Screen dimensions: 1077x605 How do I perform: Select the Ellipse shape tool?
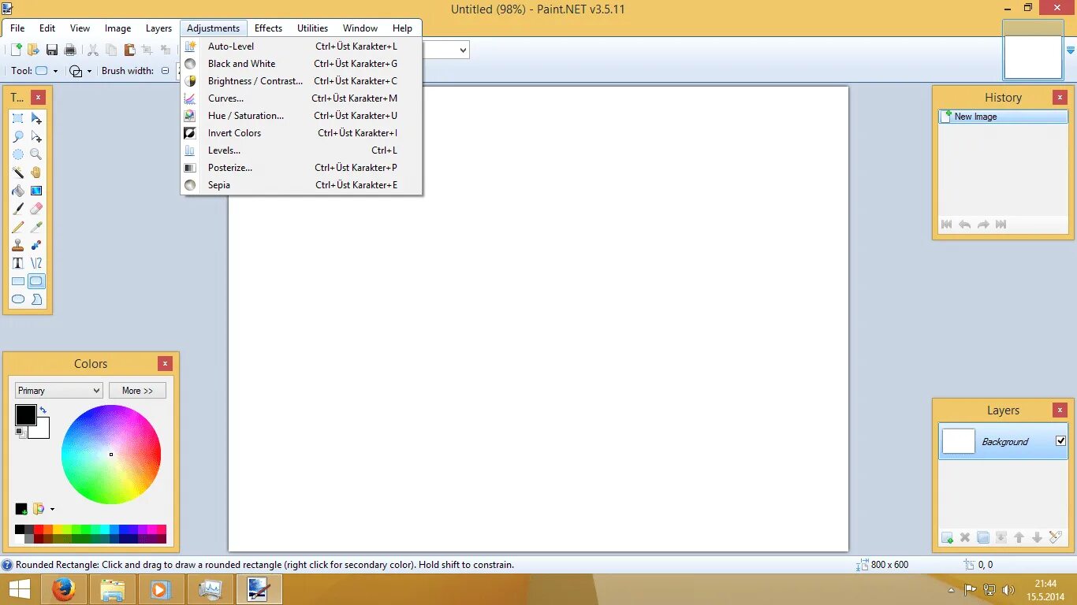point(18,299)
